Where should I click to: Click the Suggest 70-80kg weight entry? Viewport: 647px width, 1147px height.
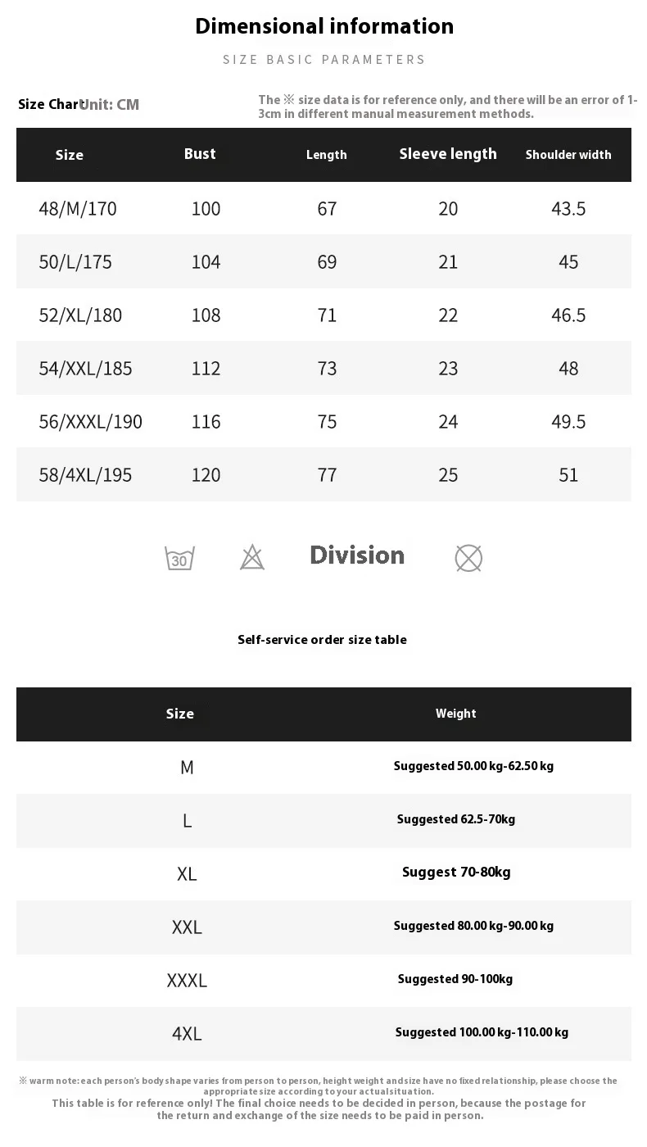456,873
